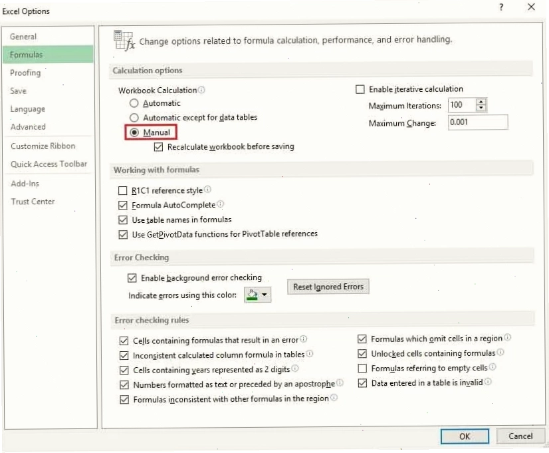The image size is (549, 453).
Task: Select Automatic except for data tables
Action: click(x=134, y=118)
